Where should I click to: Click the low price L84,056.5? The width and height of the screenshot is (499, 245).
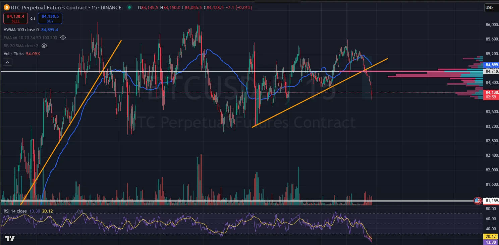click(x=192, y=7)
